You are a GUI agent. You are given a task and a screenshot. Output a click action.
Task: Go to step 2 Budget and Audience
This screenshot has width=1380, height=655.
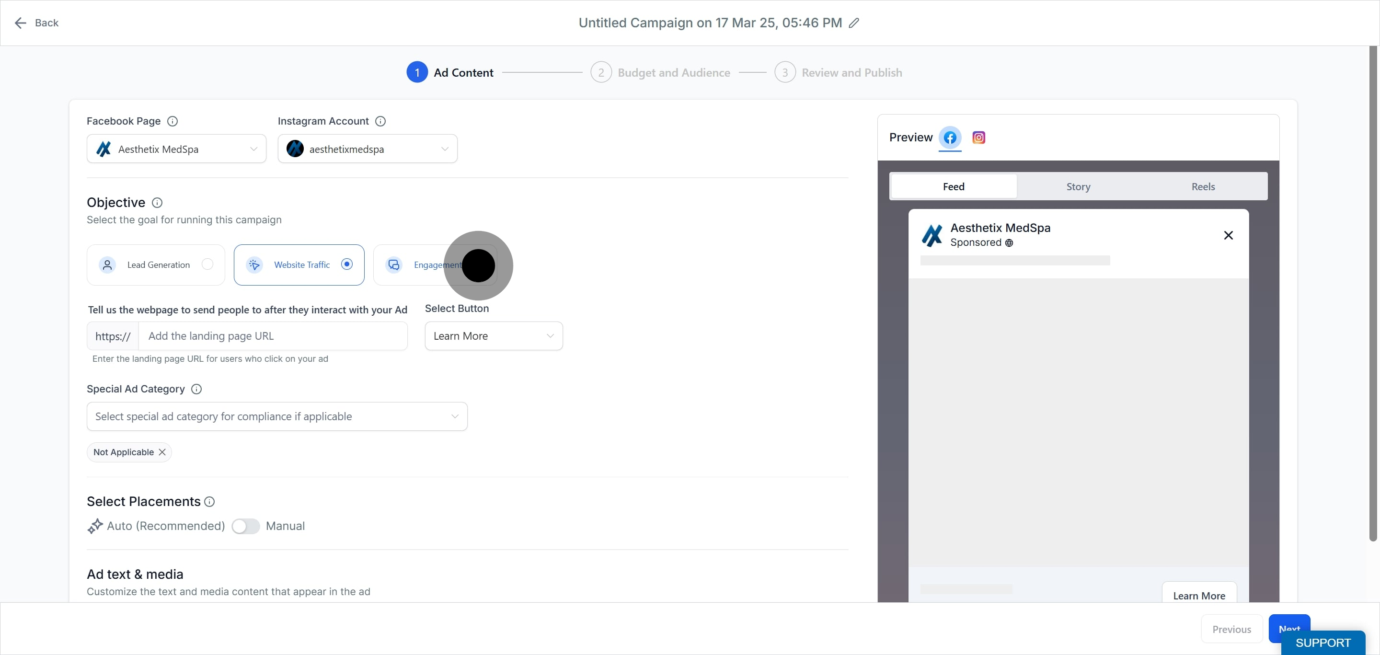tap(660, 72)
